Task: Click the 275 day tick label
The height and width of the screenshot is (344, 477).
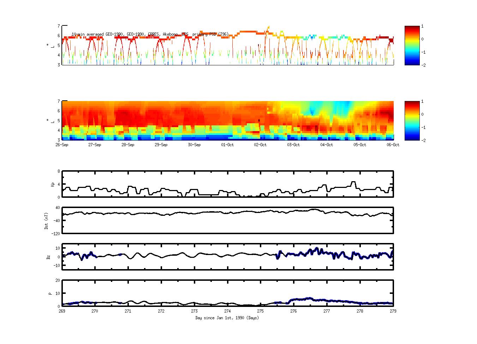Action: 261,311
